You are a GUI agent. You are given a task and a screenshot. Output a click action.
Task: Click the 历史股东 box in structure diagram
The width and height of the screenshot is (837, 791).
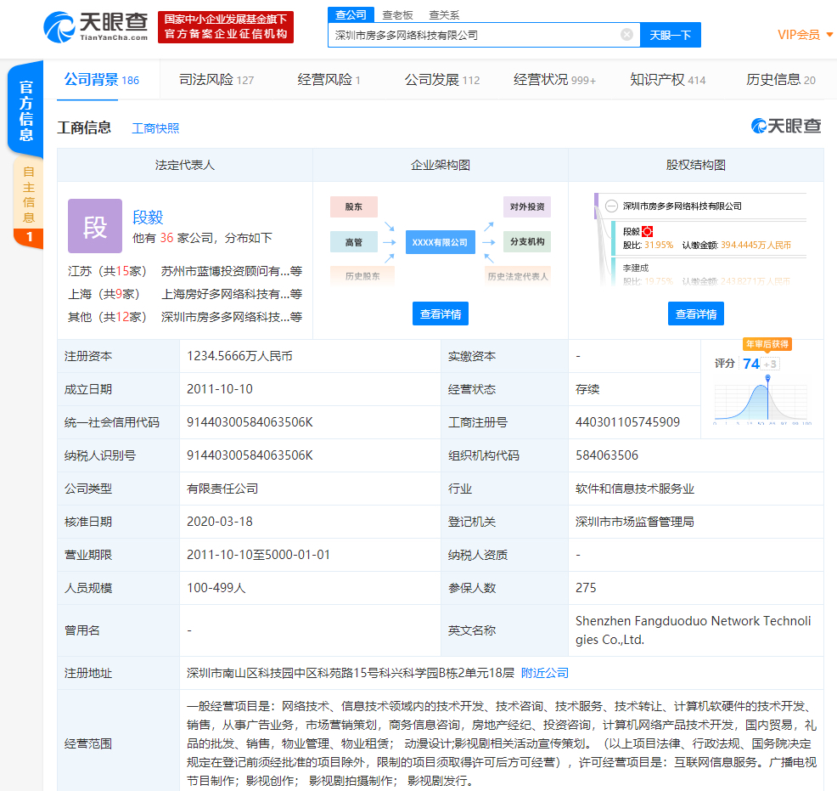362,275
